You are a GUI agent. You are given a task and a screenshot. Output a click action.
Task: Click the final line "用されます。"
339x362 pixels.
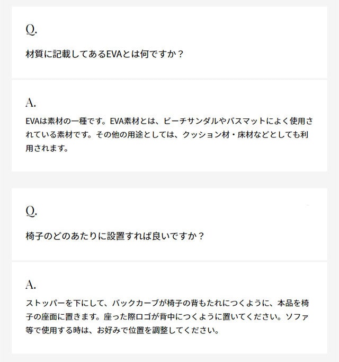point(47,149)
